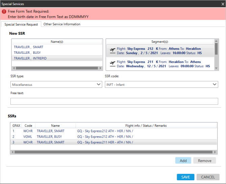Save the special services changes
Screen dimensions: 226x184
186,177
